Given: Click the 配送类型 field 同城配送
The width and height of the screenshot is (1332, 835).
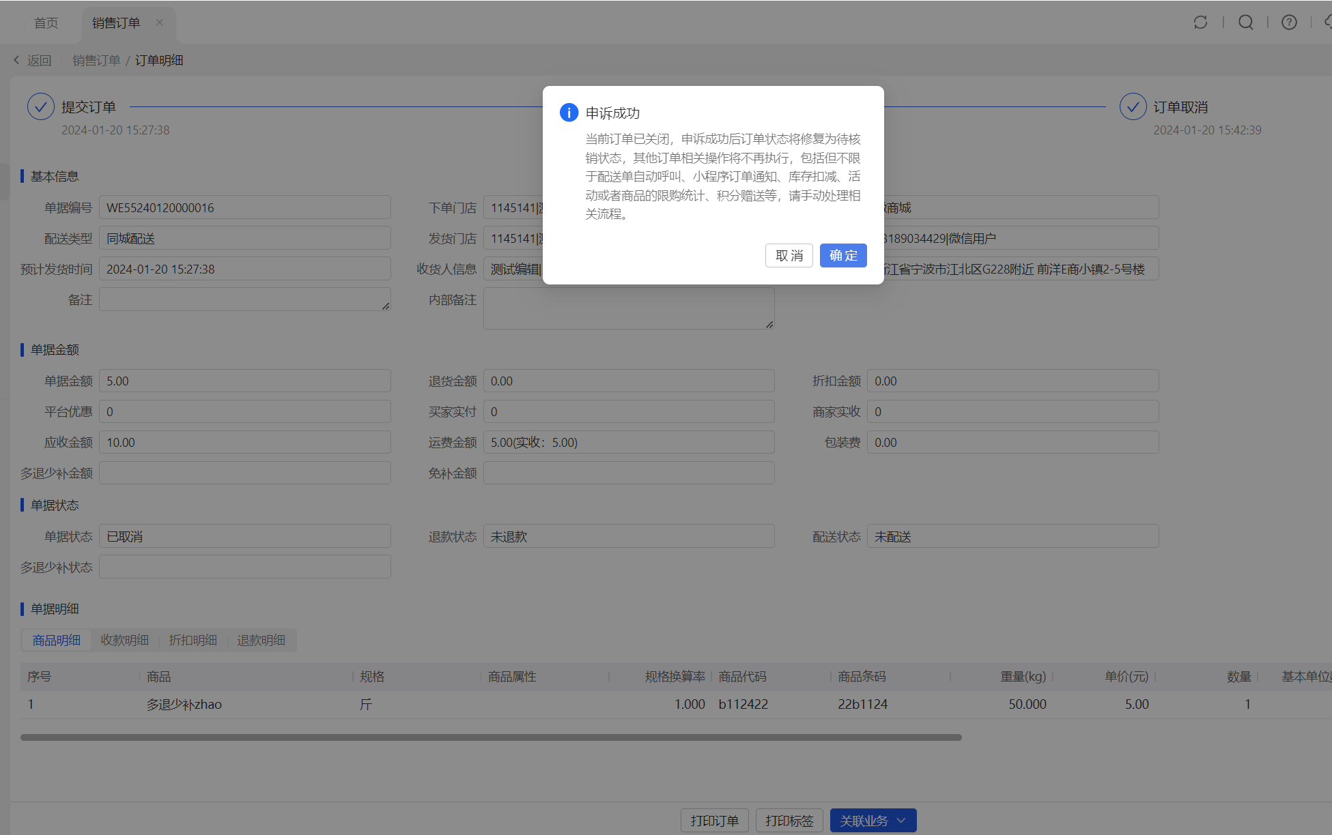Looking at the screenshot, I should pos(245,238).
